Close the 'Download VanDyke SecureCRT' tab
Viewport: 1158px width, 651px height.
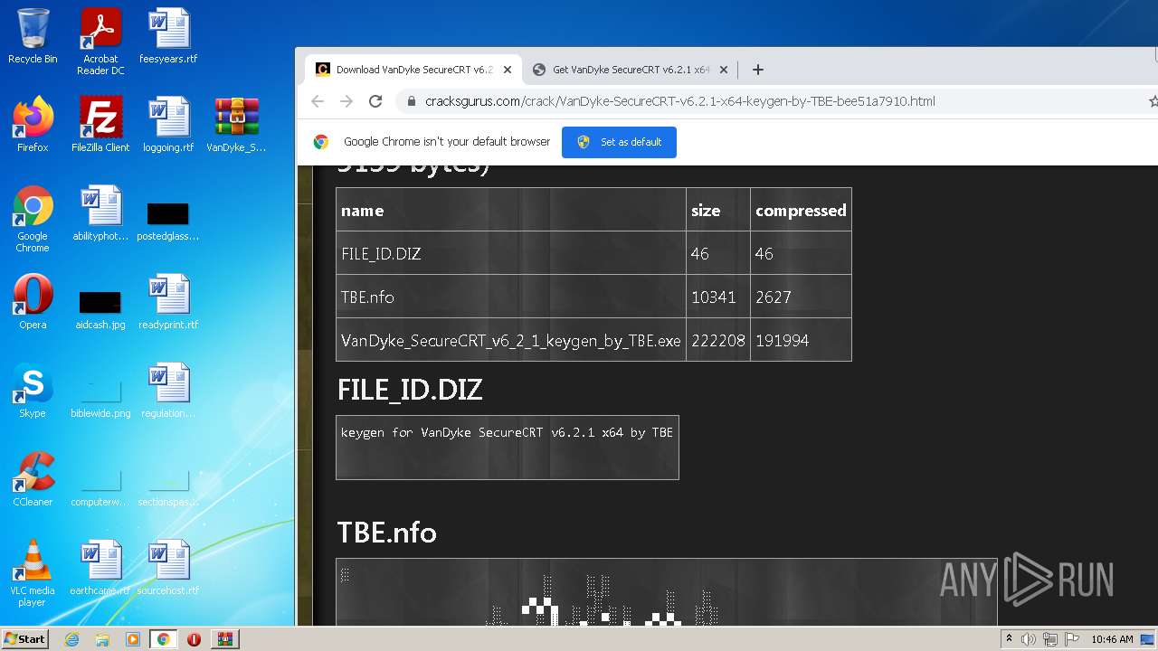[508, 70]
